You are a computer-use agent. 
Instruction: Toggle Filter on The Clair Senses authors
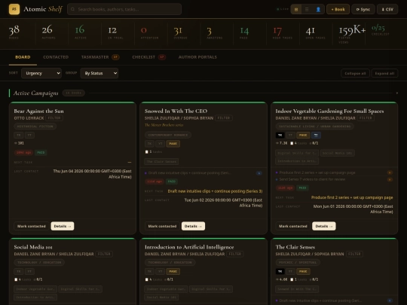pos(354,254)
